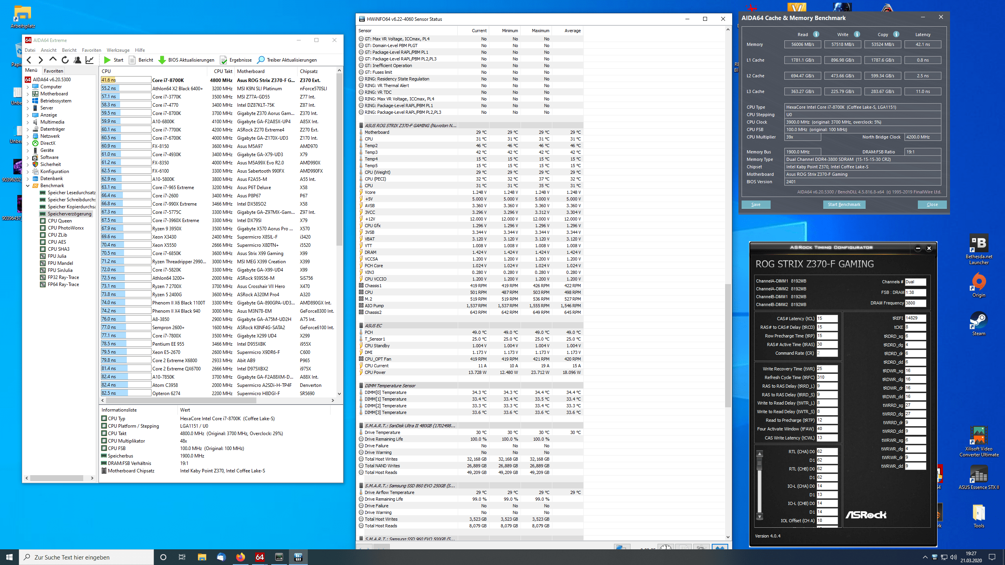Open BIOS Aktualisierungen in AIDA64 toolbar
Image resolution: width=1005 pixels, height=565 pixels.
pyautogui.click(x=186, y=60)
